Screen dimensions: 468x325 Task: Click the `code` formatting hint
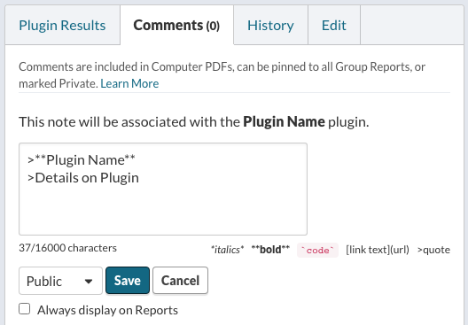tap(317, 250)
